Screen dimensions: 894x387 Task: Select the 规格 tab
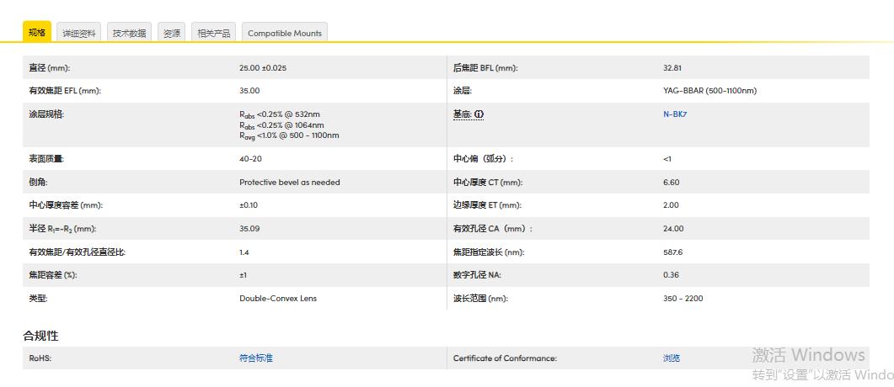(37, 33)
